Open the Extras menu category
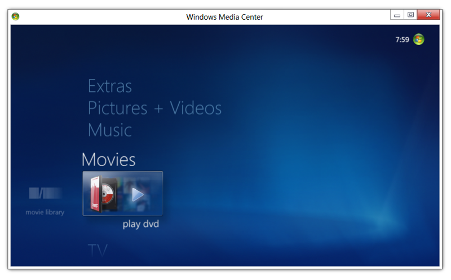Screen dimensions: 451x280 tap(110, 86)
